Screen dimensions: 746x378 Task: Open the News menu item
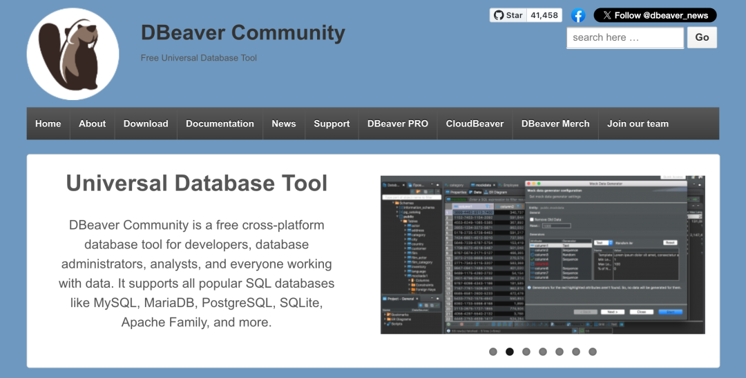click(x=284, y=123)
